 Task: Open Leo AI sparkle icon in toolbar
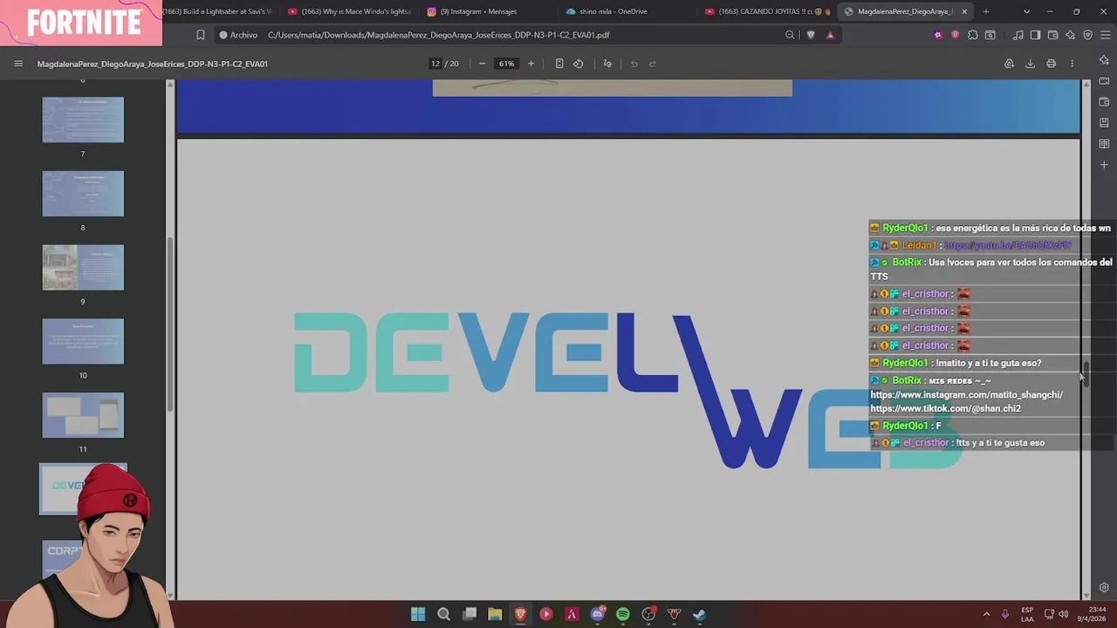coord(1070,35)
